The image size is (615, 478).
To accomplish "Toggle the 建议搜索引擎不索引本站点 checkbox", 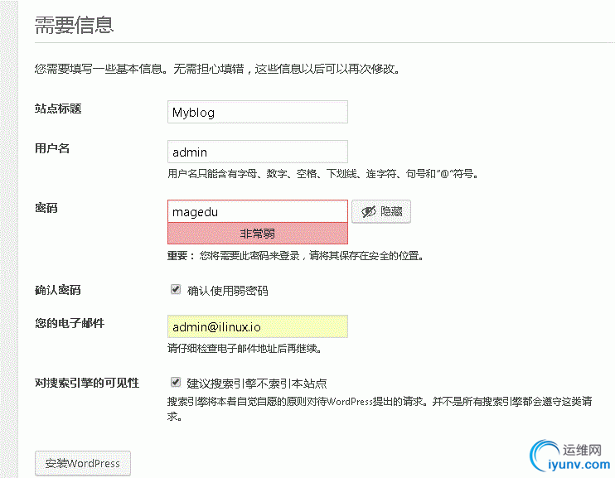I will (176, 382).
